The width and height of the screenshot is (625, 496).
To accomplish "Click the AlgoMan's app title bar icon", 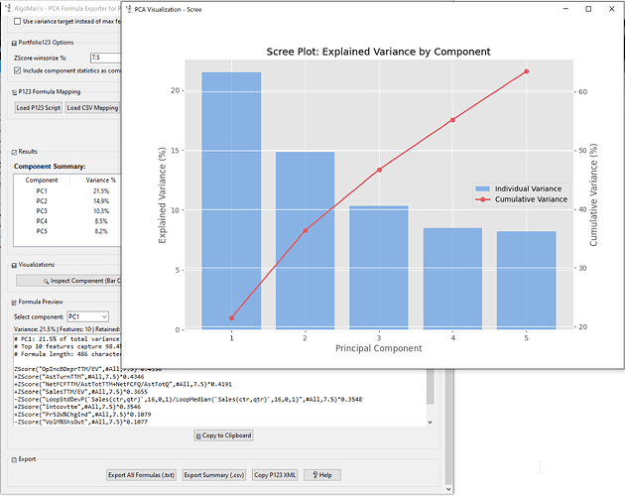I will (x=8, y=6).
